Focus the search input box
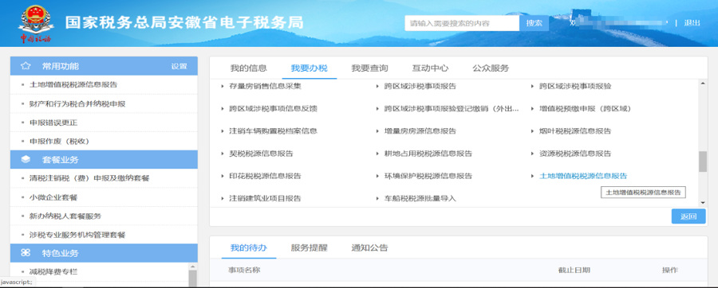The image size is (718, 288). (x=462, y=23)
